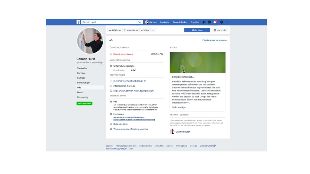Go to Startseite in top bar
This screenshot has height=174, width=310.
(165, 22)
